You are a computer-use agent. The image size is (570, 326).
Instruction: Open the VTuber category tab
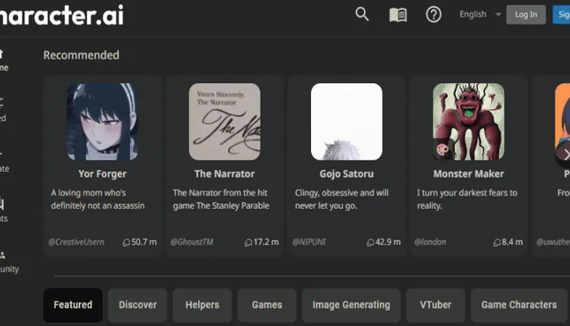pos(436,305)
